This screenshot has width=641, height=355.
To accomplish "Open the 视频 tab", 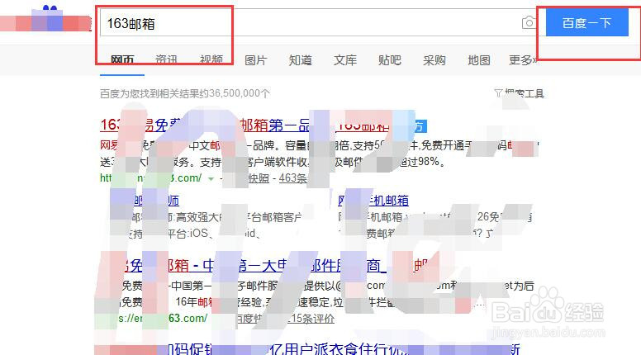I will pos(211,60).
